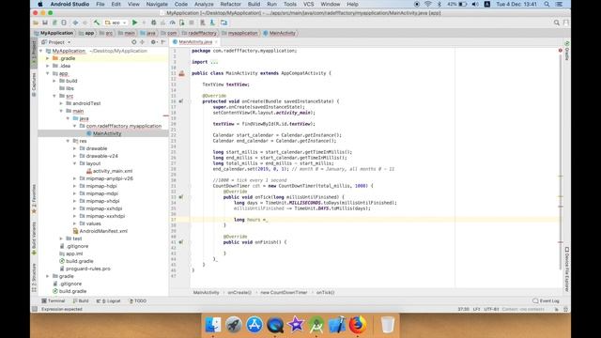Open the app run configuration dropdown
The height and width of the screenshot is (338, 601).
(x=116, y=23)
